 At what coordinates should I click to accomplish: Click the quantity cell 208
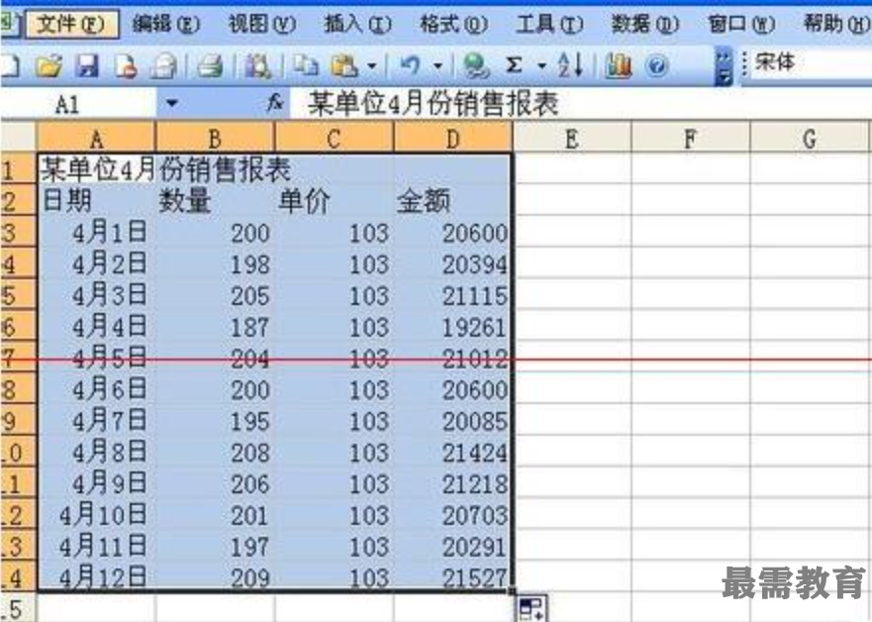coord(216,452)
